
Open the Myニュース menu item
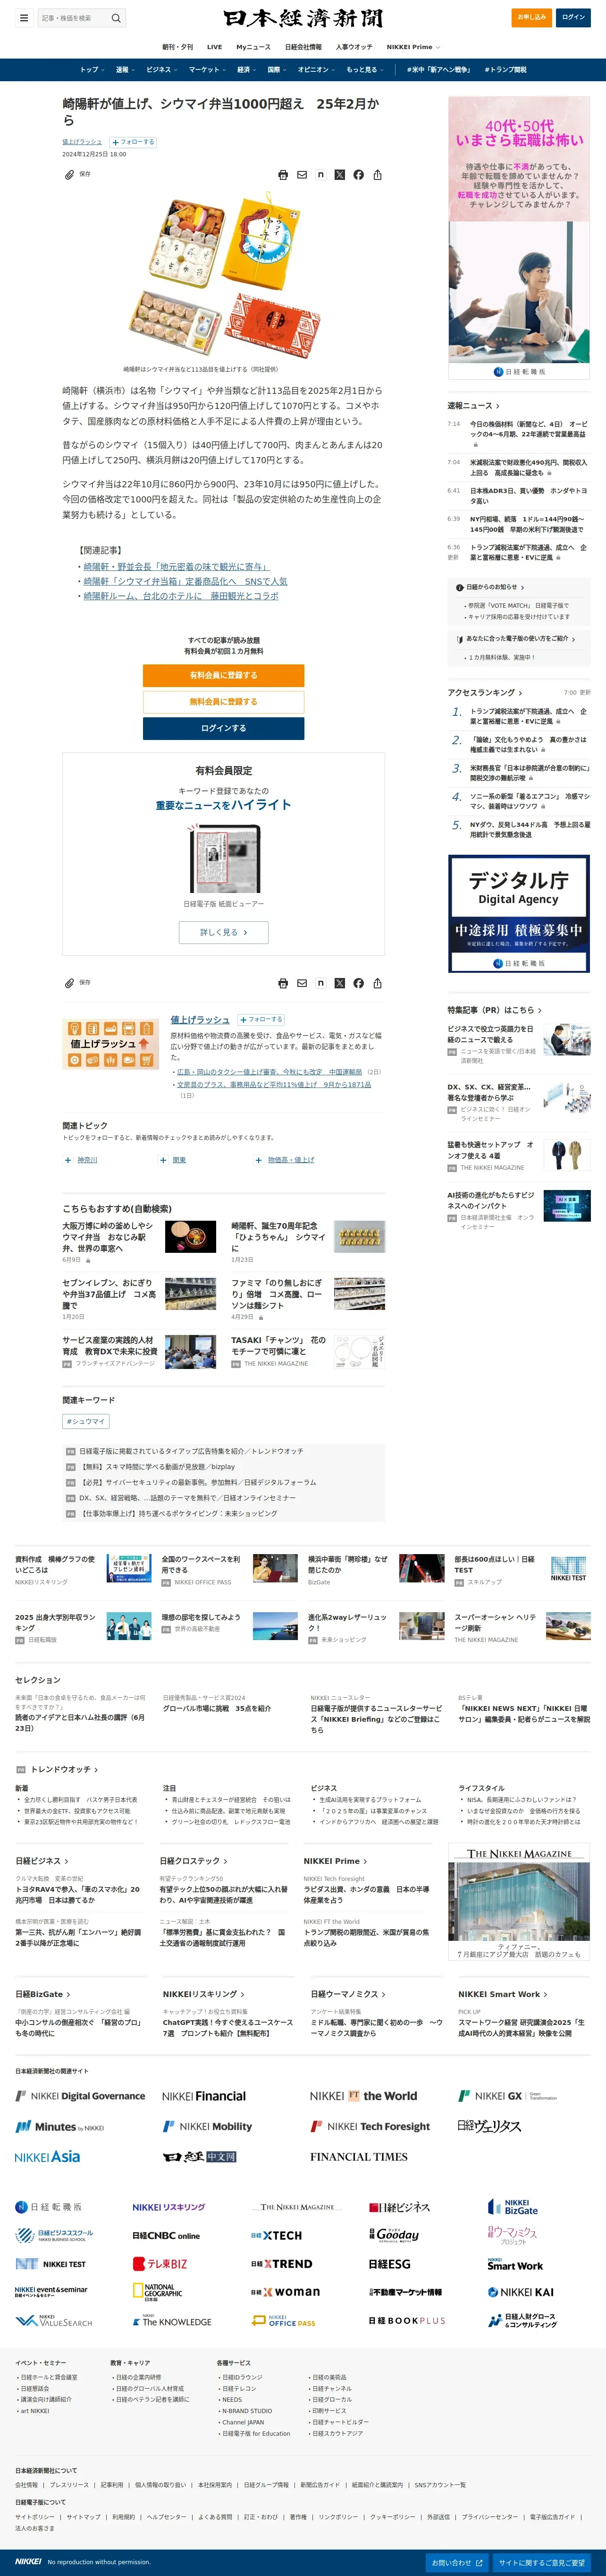(253, 47)
